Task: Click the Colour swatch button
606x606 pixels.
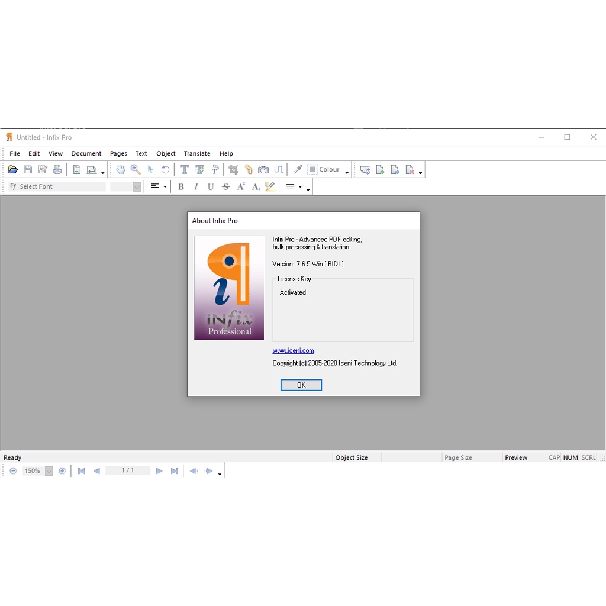Action: [x=324, y=169]
